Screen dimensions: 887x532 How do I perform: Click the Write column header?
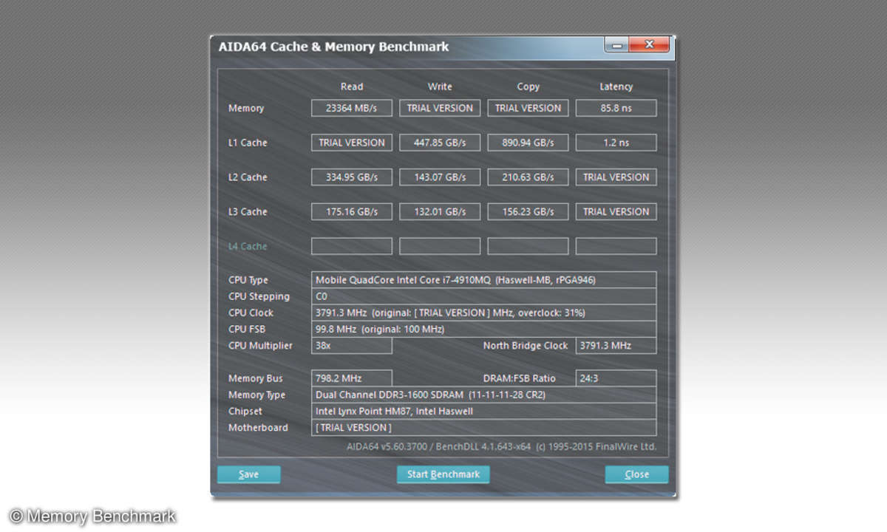[440, 86]
